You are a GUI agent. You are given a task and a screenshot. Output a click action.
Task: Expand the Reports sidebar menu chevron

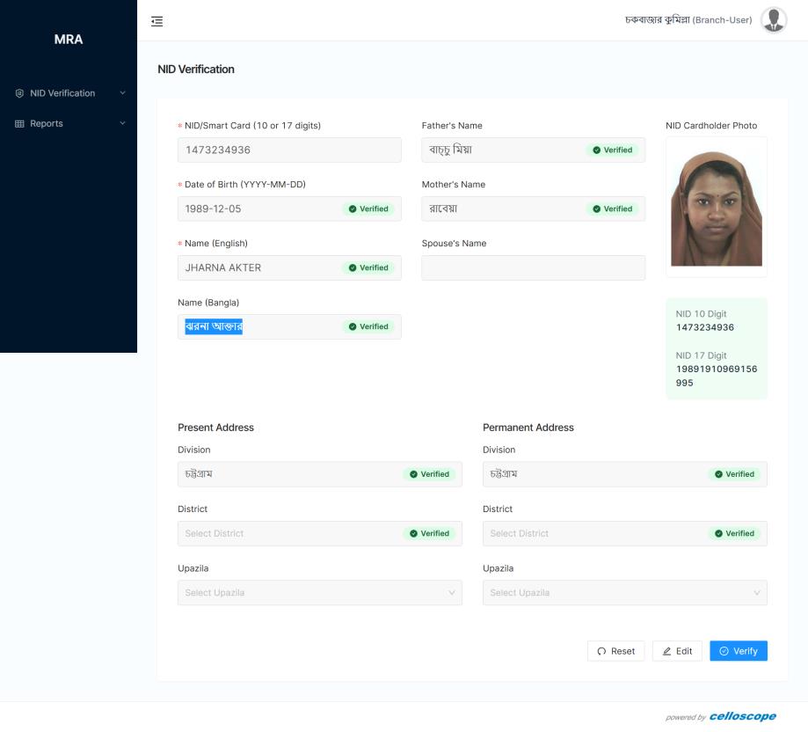(x=122, y=124)
